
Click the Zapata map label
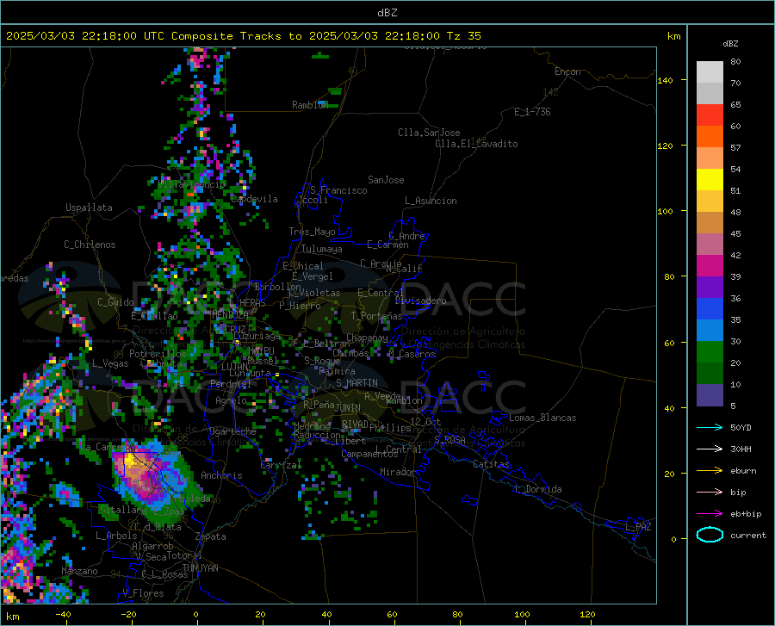pos(211,536)
